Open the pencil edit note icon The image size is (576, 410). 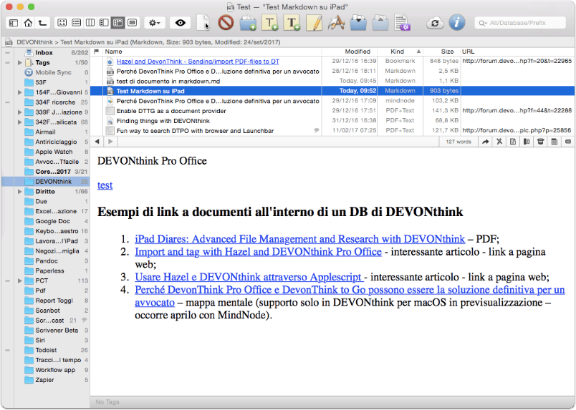313,23
